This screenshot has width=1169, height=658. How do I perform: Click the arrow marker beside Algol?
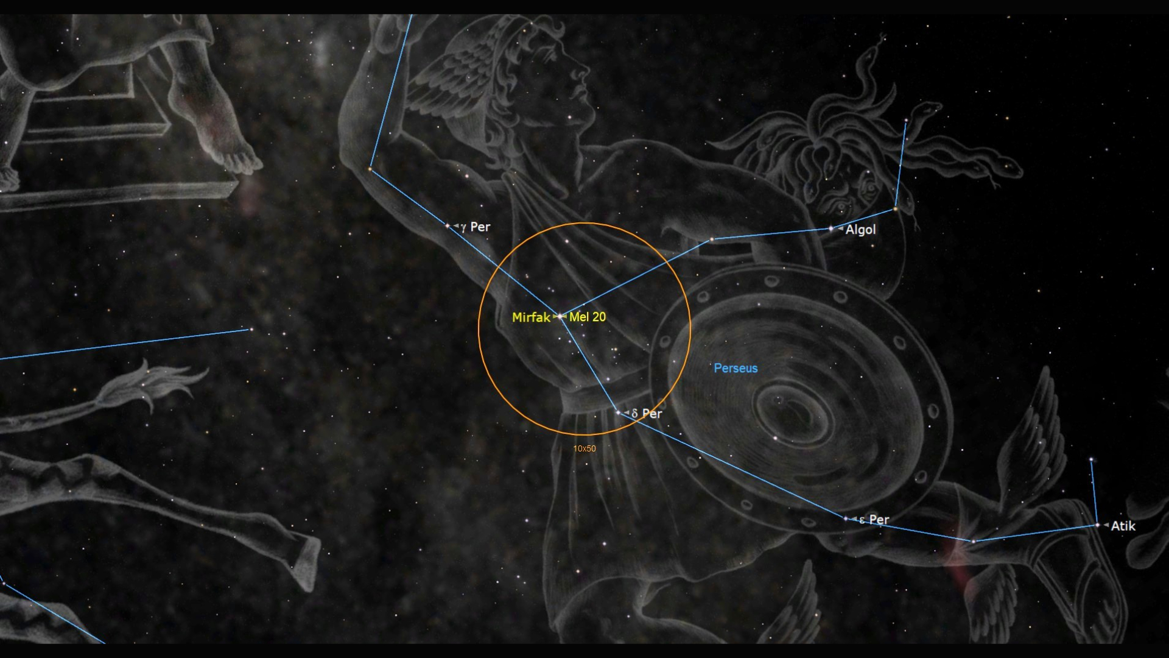pos(840,229)
